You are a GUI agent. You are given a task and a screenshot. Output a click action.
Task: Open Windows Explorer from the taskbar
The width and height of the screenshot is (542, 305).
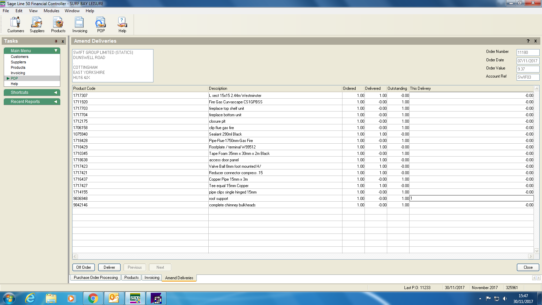coord(51,298)
